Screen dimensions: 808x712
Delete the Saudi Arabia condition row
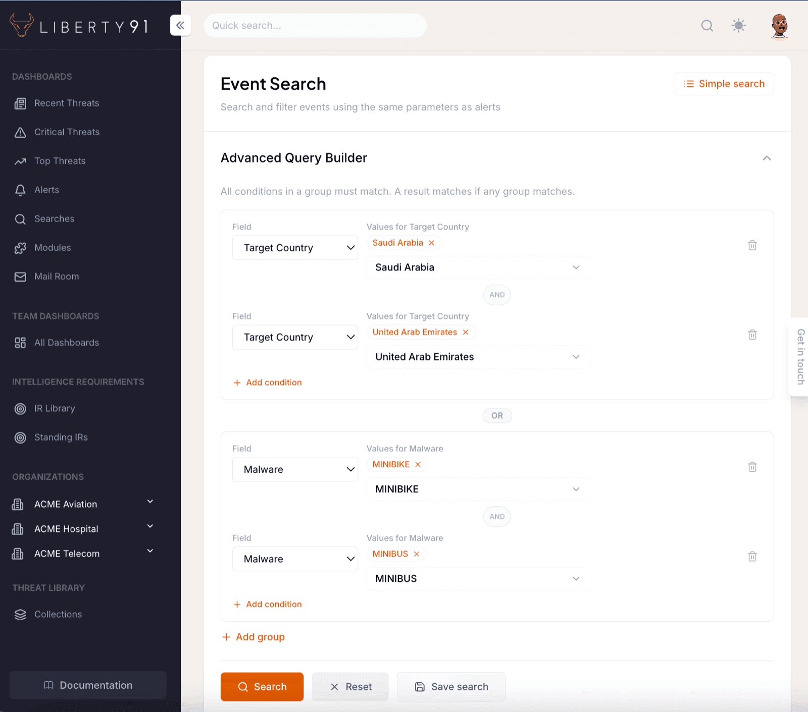coord(752,245)
